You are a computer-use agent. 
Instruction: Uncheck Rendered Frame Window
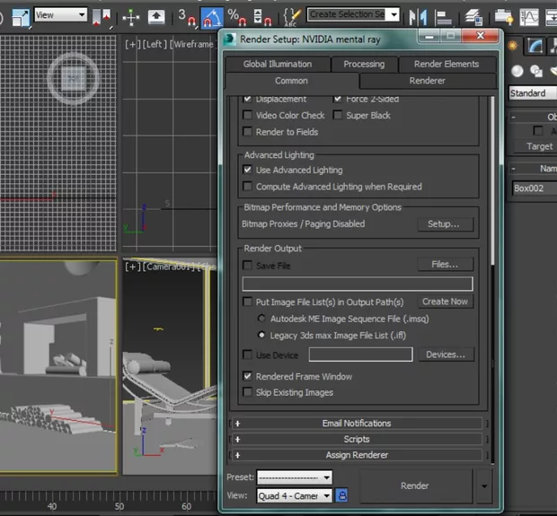coord(247,376)
